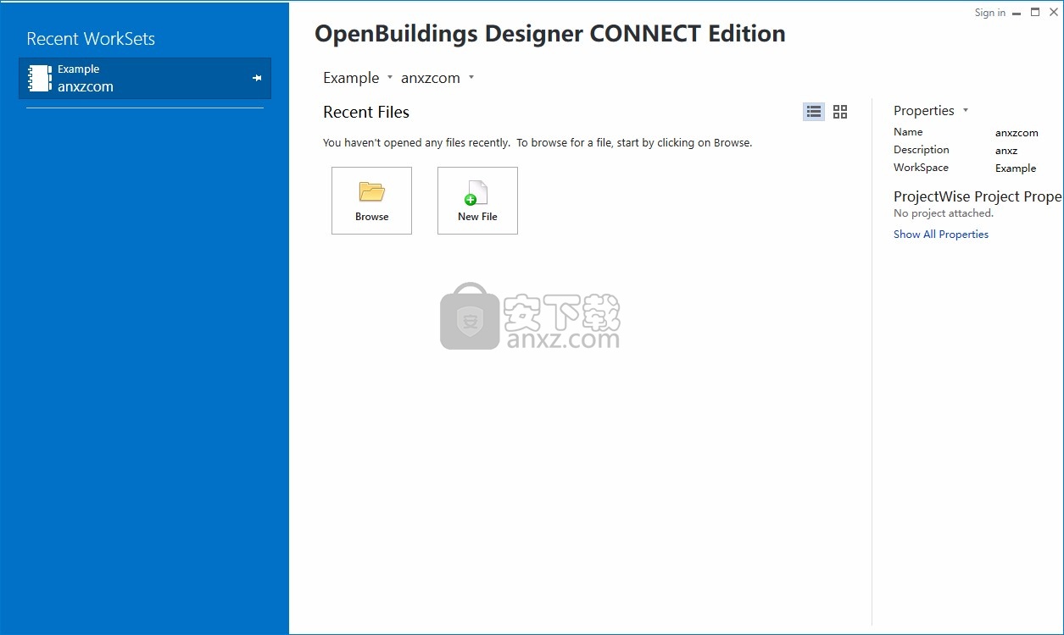Click the Recent WorkSets heading
This screenshot has height=635, width=1064.
point(91,39)
